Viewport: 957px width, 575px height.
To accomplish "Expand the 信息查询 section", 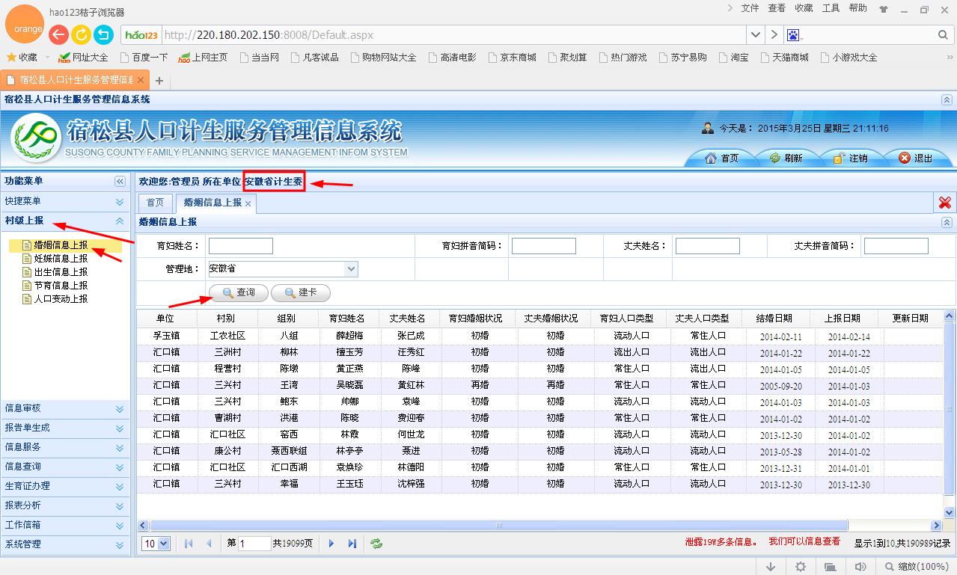I will pyautogui.click(x=120, y=467).
